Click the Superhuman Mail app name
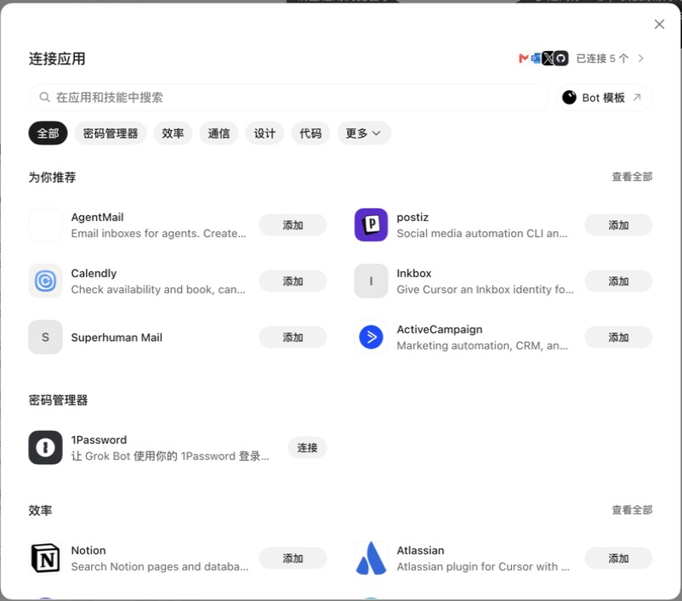The width and height of the screenshot is (682, 601). (x=117, y=337)
